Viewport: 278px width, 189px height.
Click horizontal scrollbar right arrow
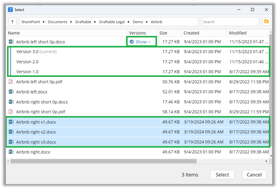point(266,161)
